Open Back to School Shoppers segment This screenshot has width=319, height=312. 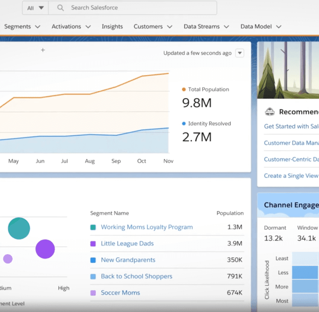[136, 276]
